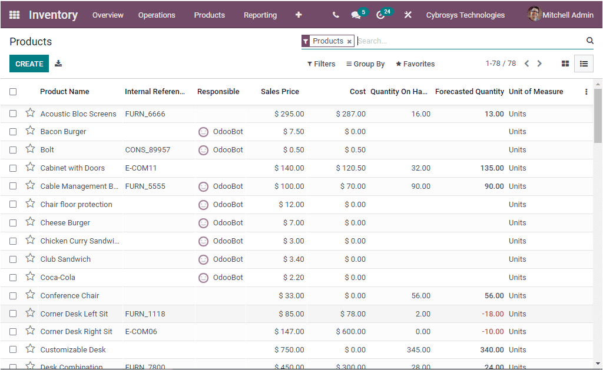Open the Filters dropdown
Image resolution: width=603 pixels, height=370 pixels.
[x=321, y=64]
